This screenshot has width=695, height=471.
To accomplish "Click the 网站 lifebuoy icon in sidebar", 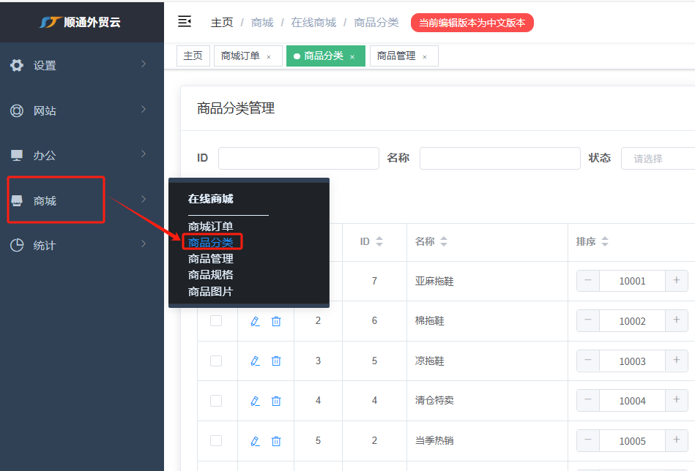I will pos(17,110).
